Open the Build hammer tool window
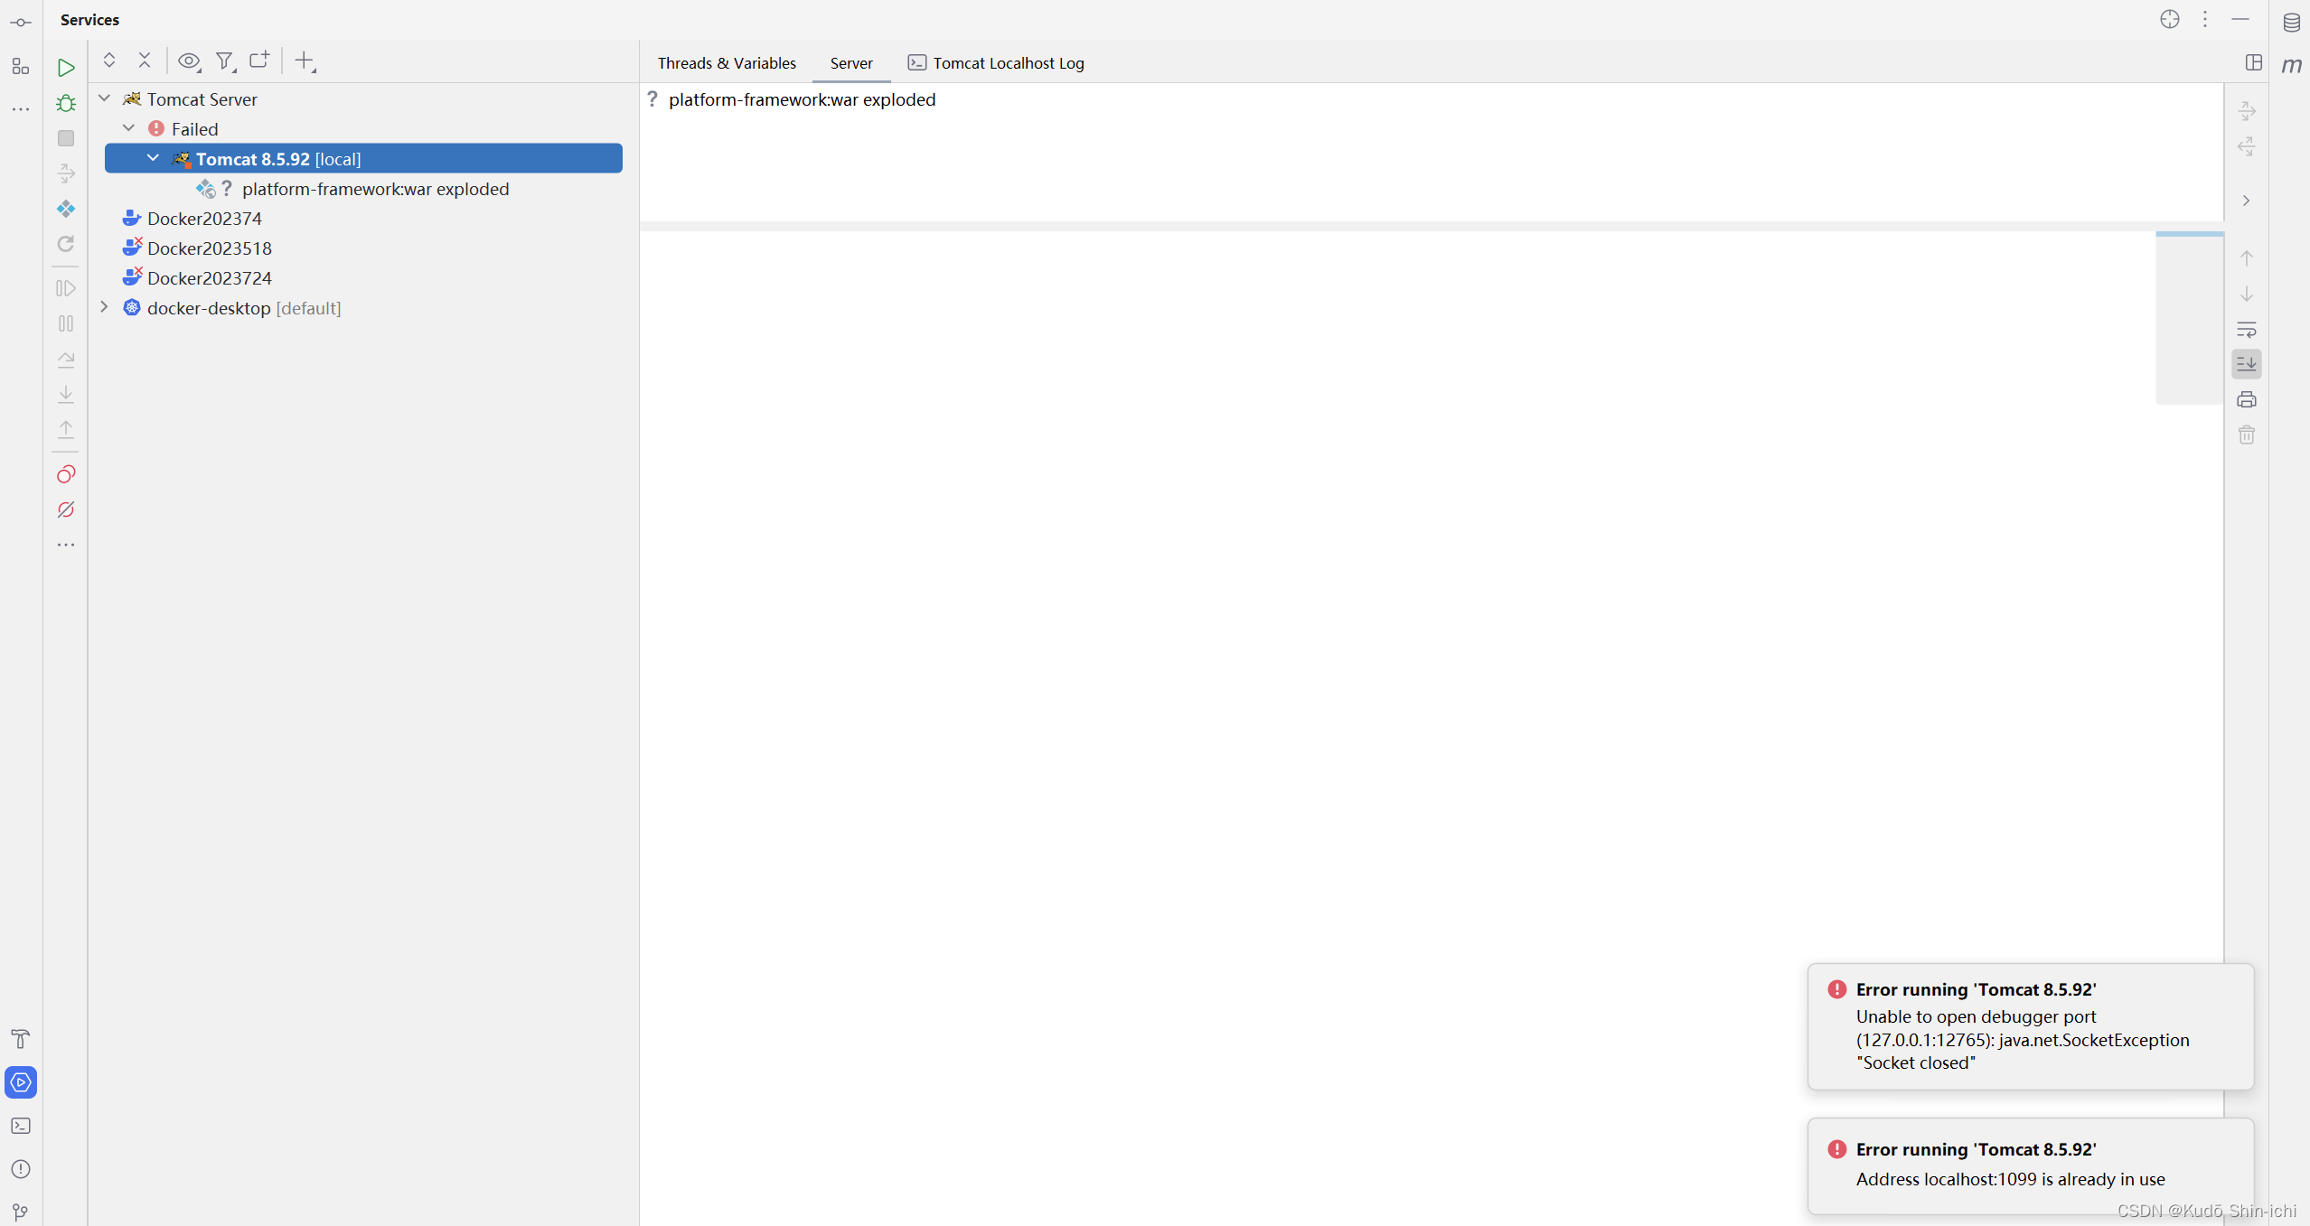 (x=21, y=1039)
